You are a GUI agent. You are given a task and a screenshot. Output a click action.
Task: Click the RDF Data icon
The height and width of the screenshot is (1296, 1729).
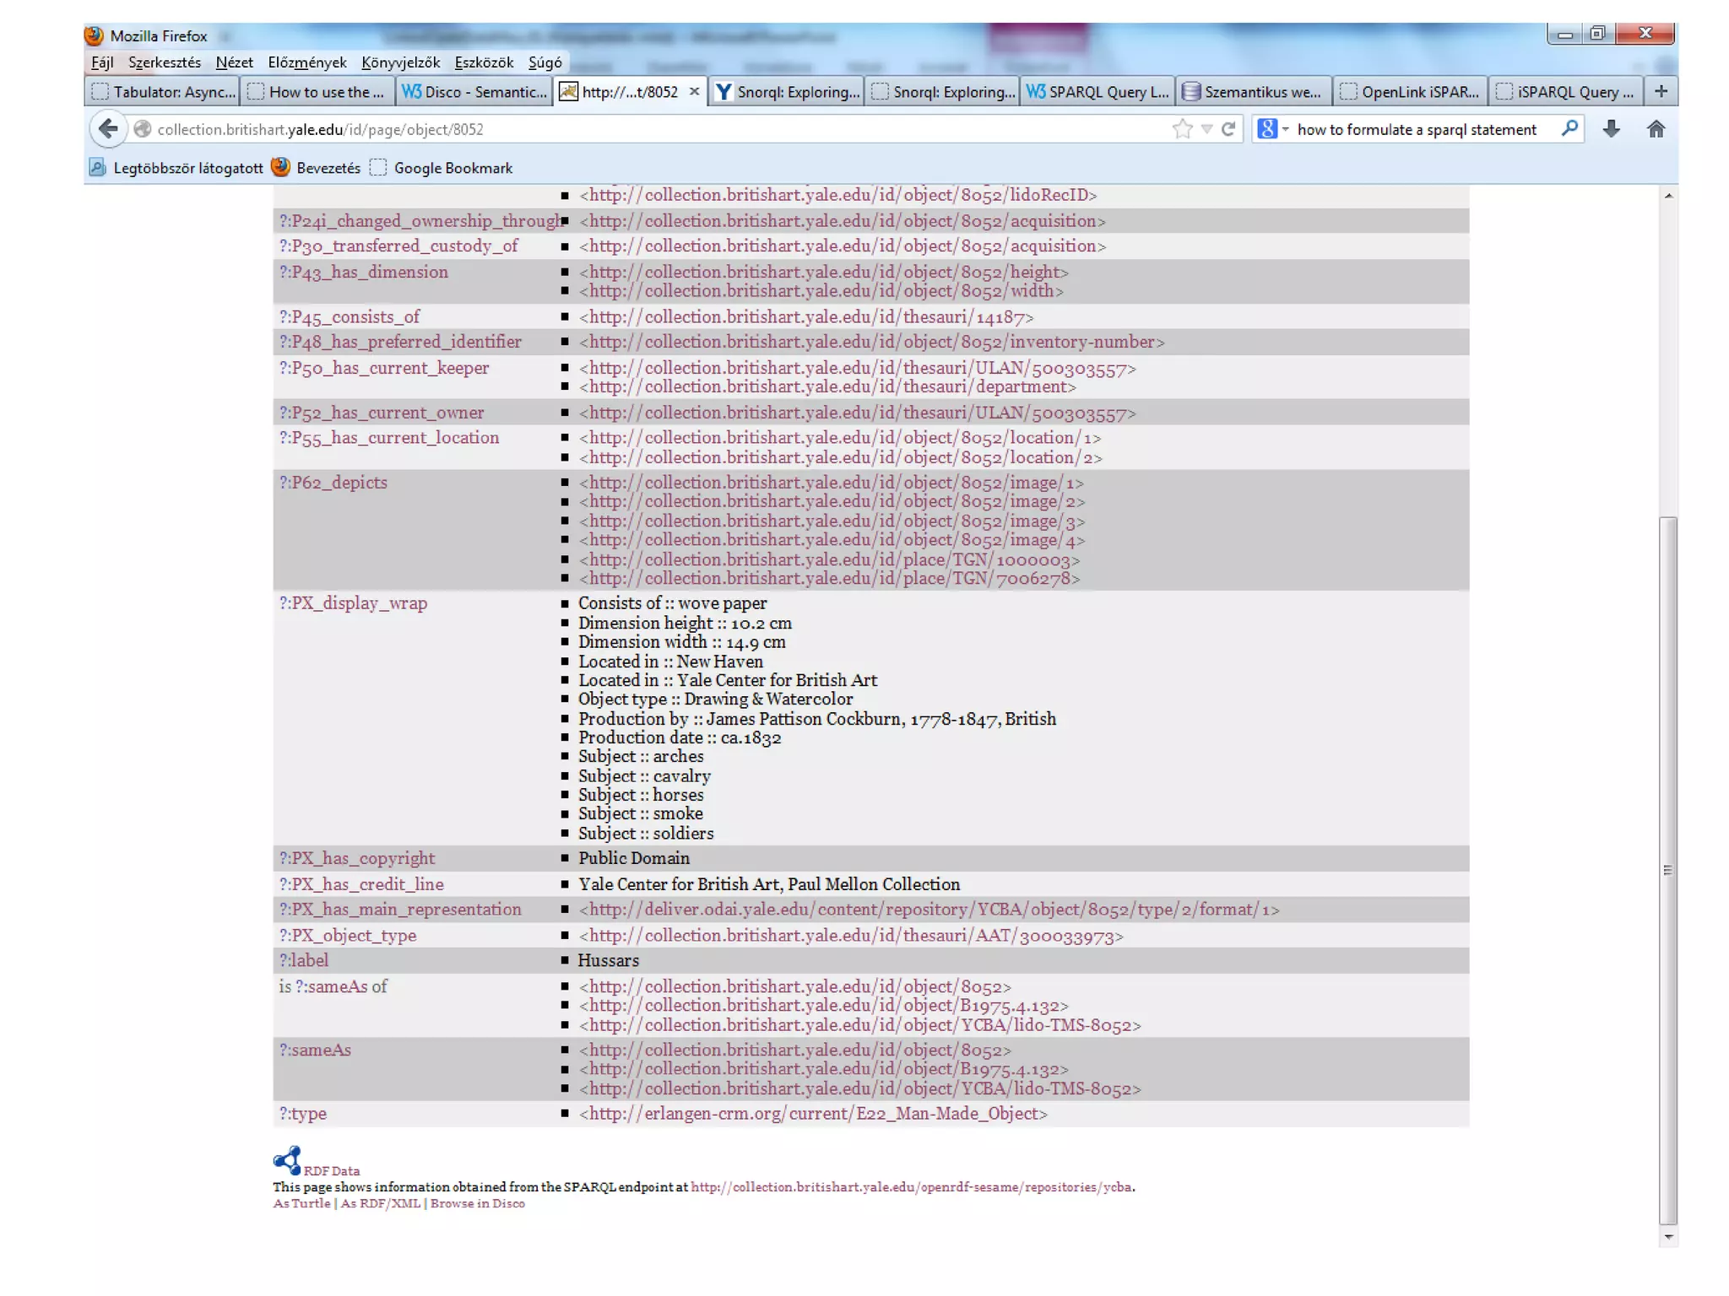[287, 1161]
